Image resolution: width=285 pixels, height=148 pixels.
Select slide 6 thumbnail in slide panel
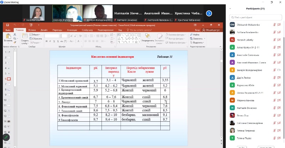9,79
